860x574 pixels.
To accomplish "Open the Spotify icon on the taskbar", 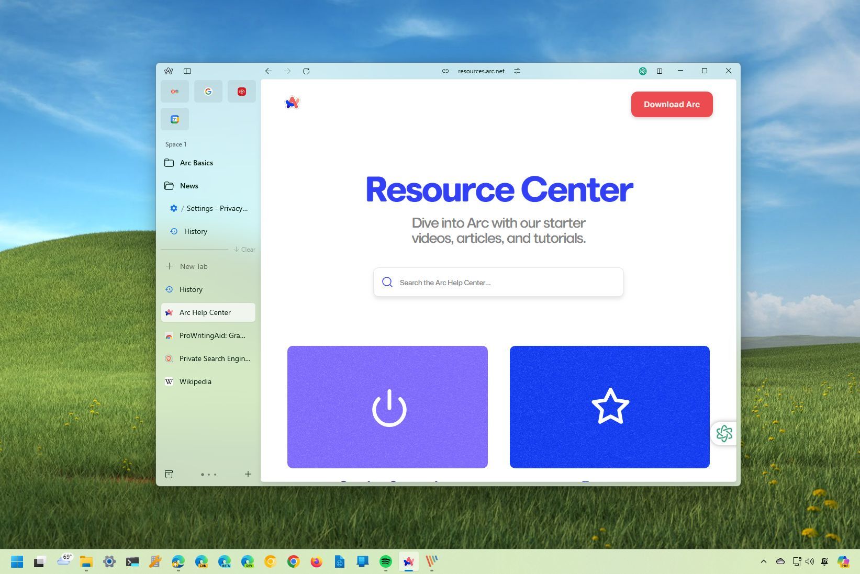I will coord(386,561).
